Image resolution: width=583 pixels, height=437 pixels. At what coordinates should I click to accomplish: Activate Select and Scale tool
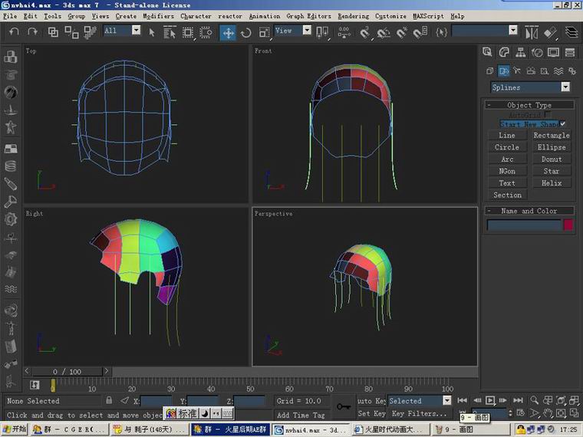[x=264, y=33]
